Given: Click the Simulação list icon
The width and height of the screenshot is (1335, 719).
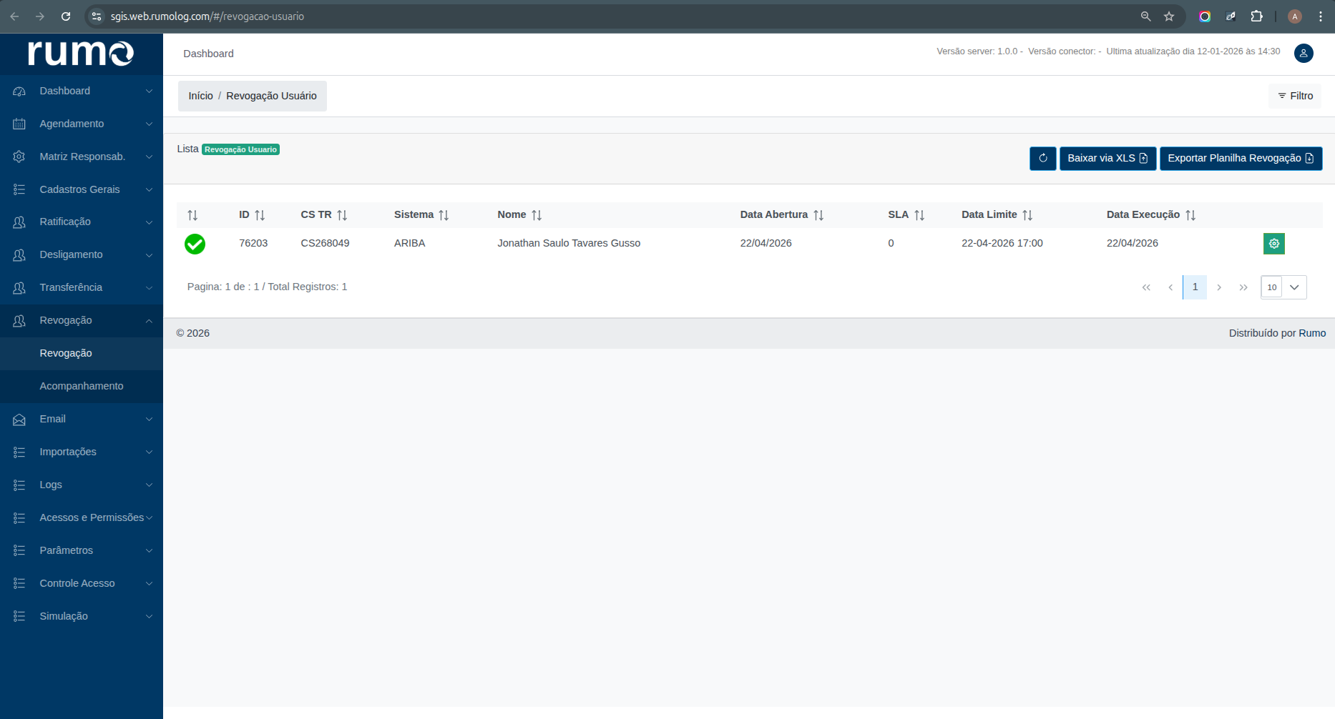Looking at the screenshot, I should [19, 617].
